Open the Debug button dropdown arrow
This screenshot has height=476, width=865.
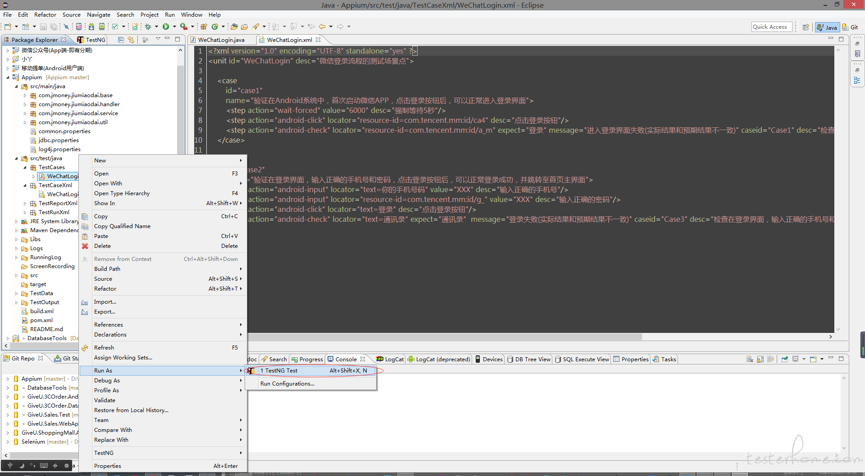click(156, 27)
